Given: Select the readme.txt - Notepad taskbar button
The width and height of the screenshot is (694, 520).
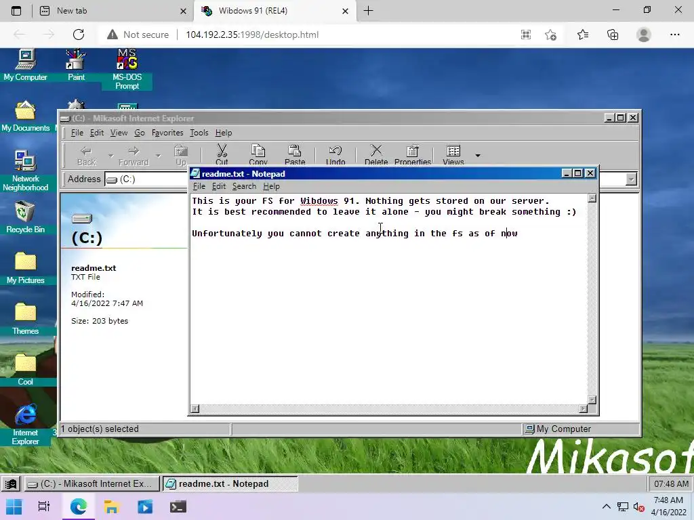Looking at the screenshot, I should point(230,483).
